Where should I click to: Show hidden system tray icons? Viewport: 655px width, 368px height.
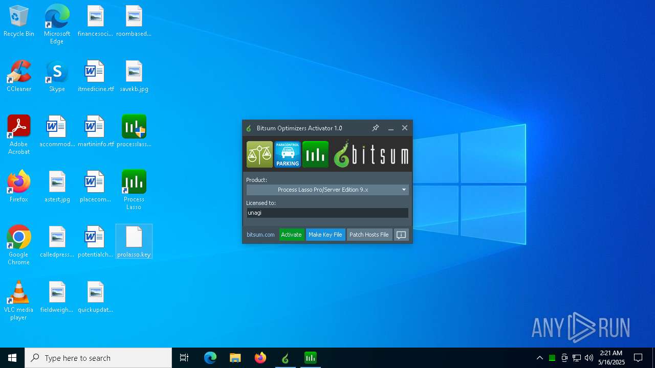pos(539,358)
